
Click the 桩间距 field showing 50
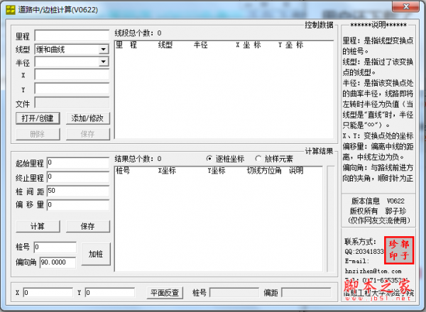[78, 191]
